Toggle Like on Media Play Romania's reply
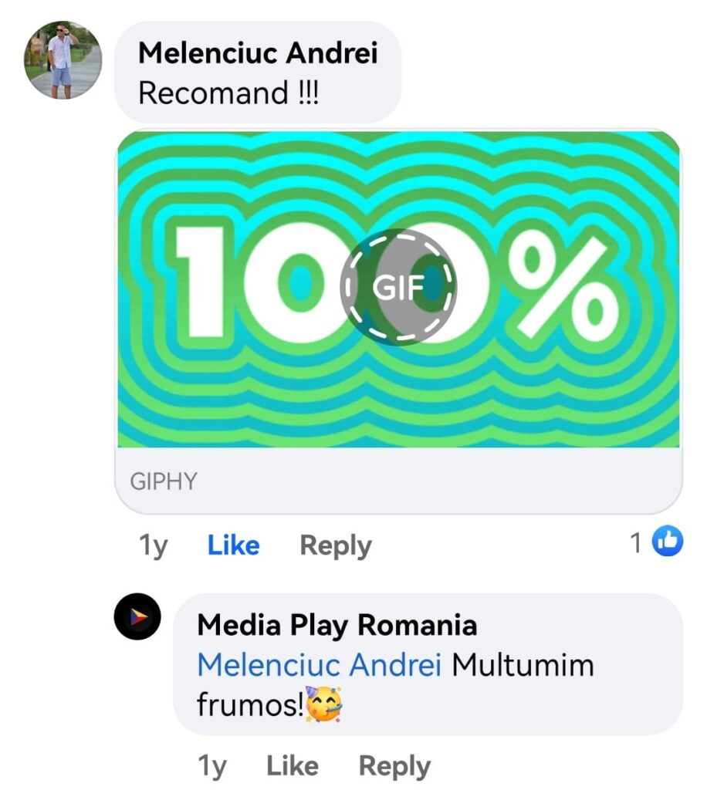Image resolution: width=707 pixels, height=790 pixels. click(293, 766)
